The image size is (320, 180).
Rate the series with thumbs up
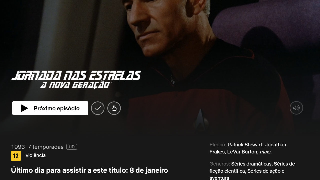[114, 108]
